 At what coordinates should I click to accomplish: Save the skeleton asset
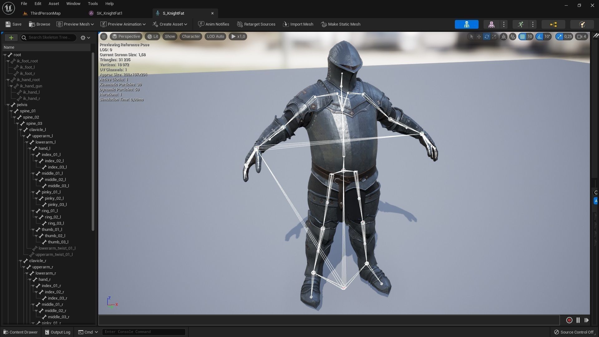pyautogui.click(x=13, y=24)
